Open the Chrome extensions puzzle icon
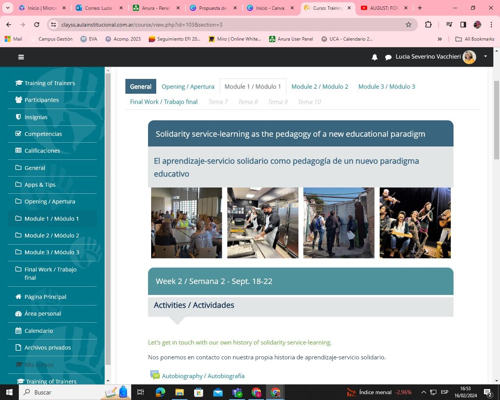 [x=428, y=25]
